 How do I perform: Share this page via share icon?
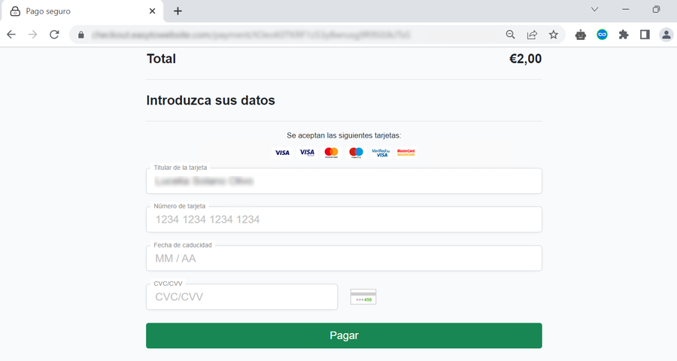point(532,35)
